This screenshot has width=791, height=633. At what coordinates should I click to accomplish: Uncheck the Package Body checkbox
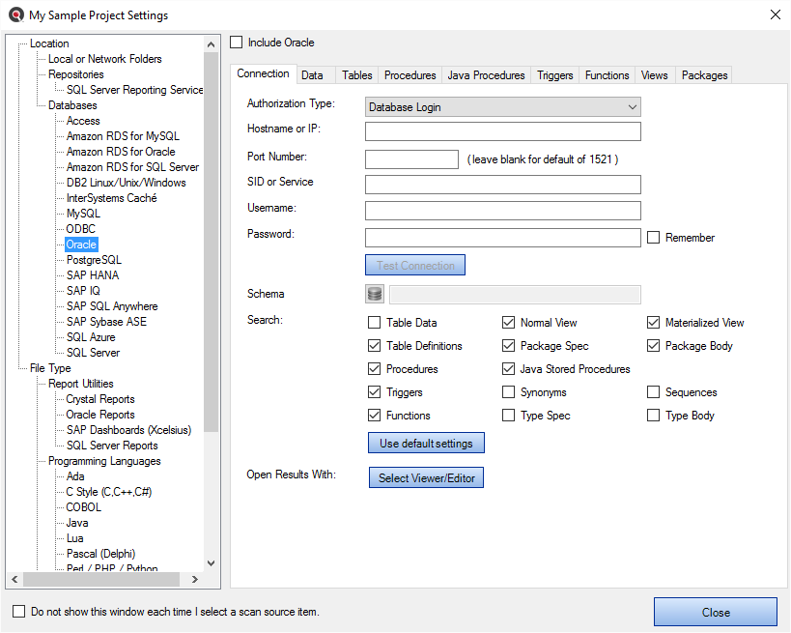pos(653,346)
